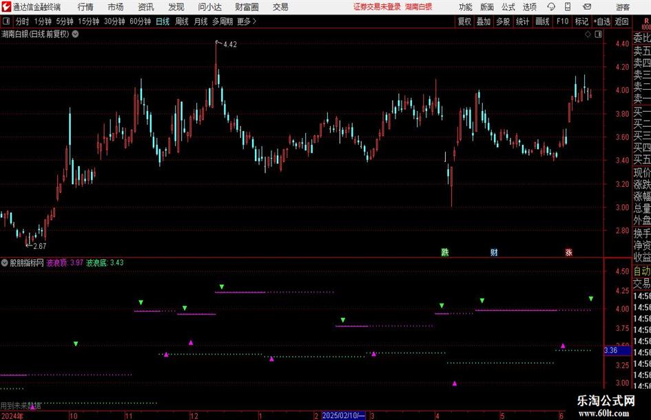
Task: Click the 湖南白银 red stock name
Action: pyautogui.click(x=419, y=7)
